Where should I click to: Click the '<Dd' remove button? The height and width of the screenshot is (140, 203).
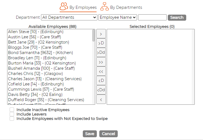(x=101, y=90)
